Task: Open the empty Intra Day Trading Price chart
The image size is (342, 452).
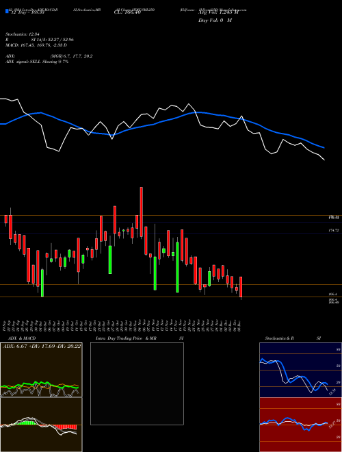Action: click(x=137, y=384)
